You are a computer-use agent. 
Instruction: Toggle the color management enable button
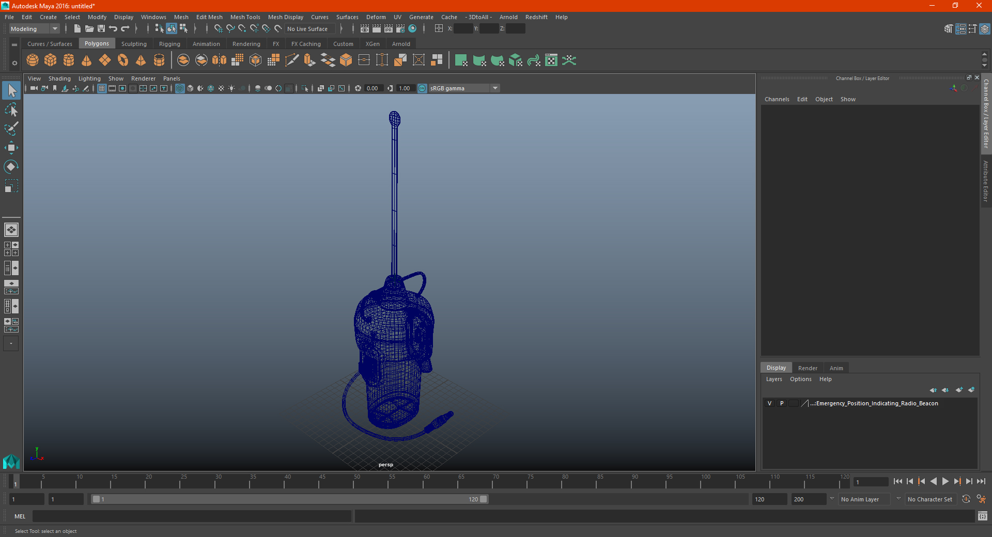coord(422,88)
